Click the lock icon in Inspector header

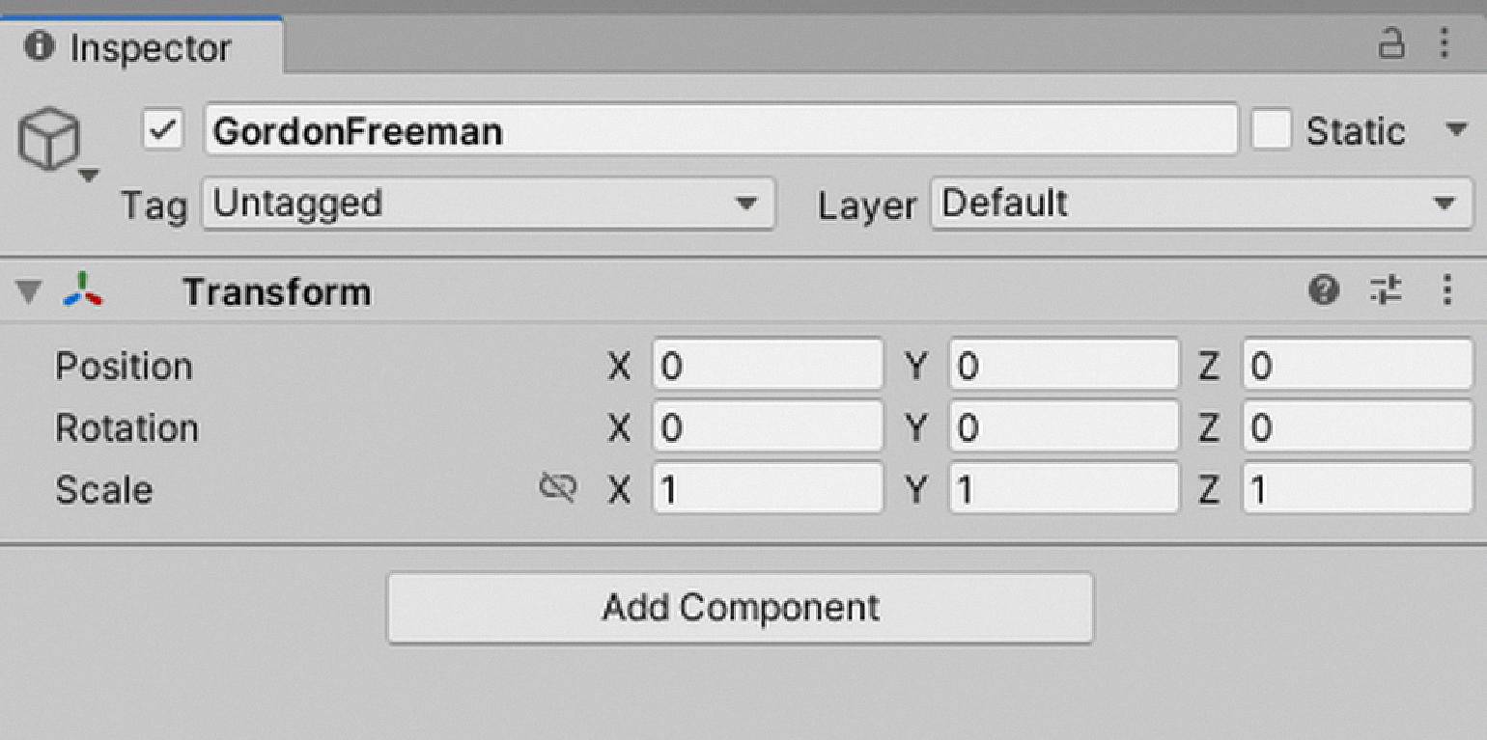(1390, 43)
